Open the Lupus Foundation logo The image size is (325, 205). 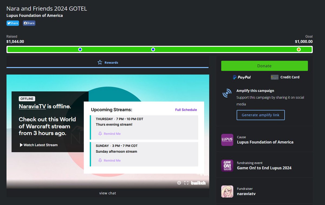227,140
